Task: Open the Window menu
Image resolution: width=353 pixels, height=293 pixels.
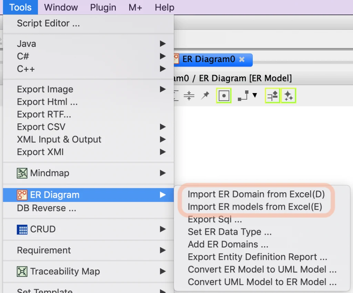Action: [x=61, y=8]
